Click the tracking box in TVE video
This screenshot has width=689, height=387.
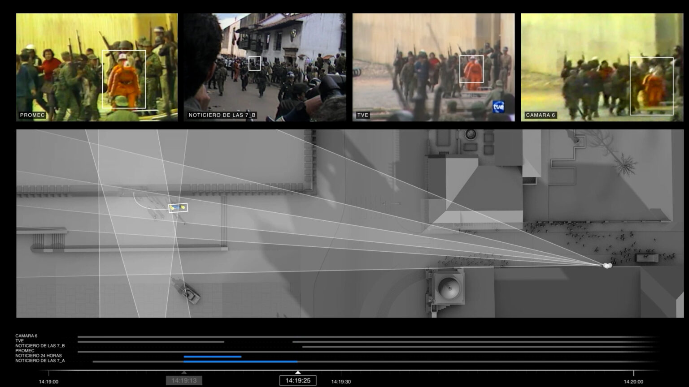(x=471, y=69)
